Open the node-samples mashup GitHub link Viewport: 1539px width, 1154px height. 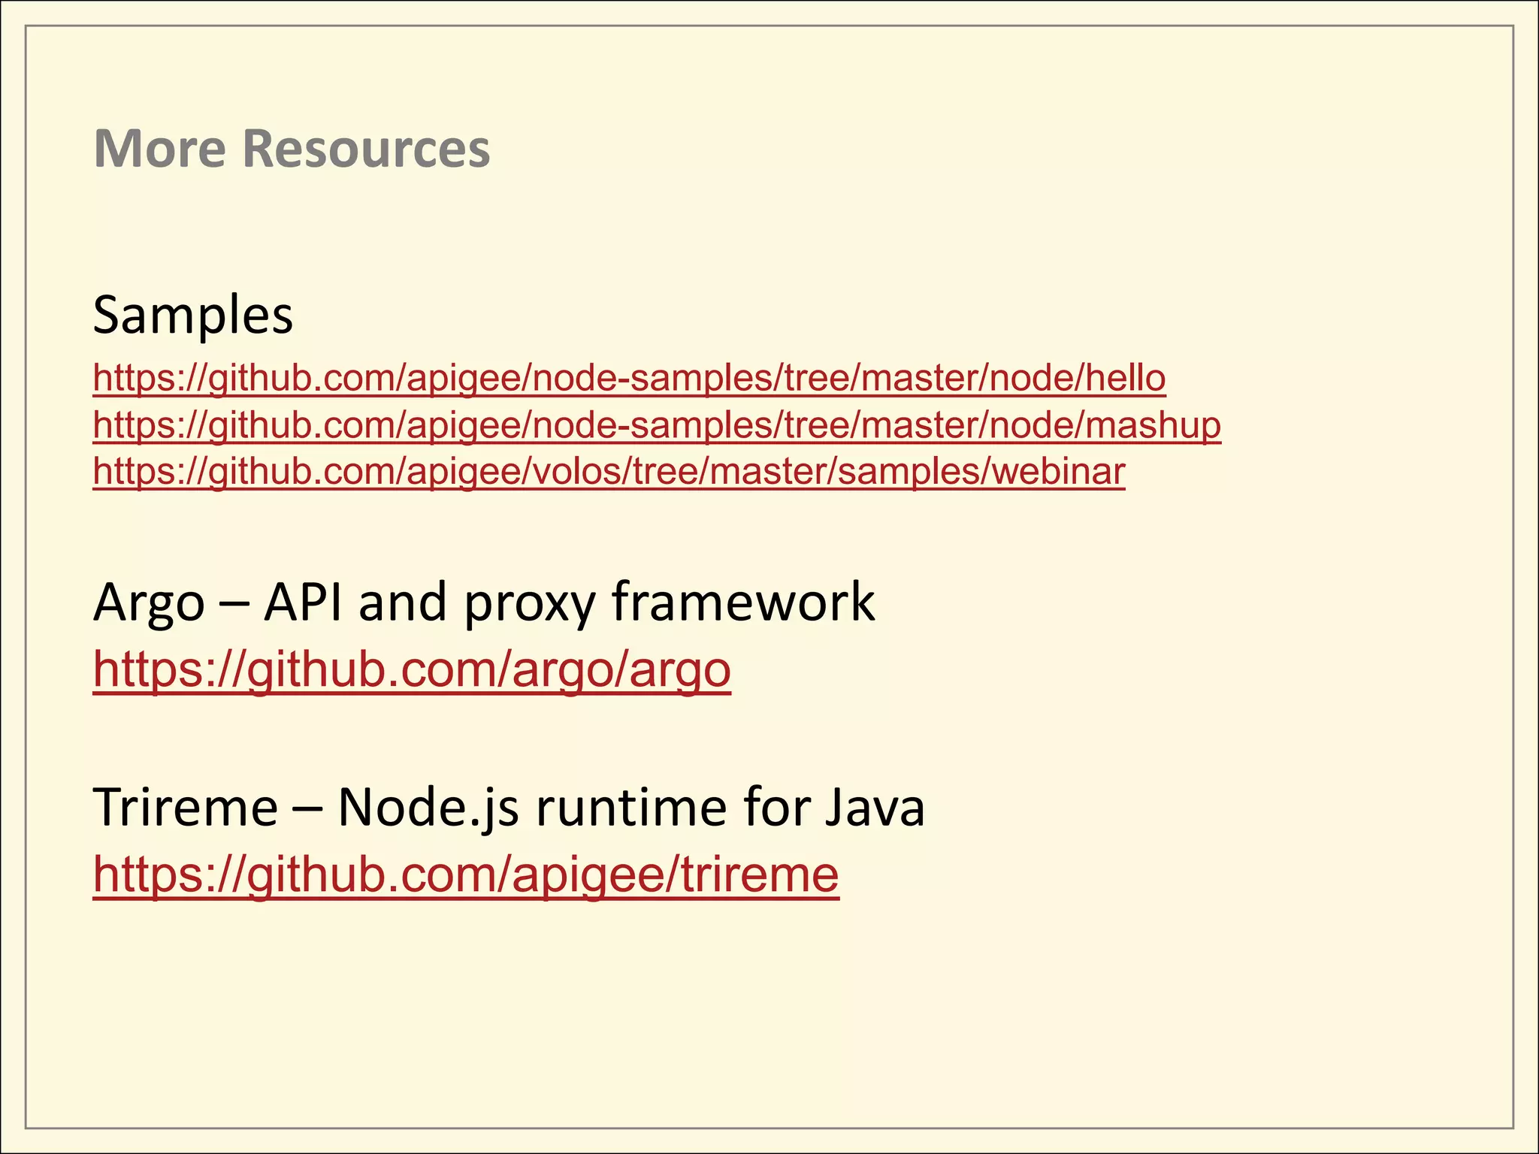coord(657,425)
